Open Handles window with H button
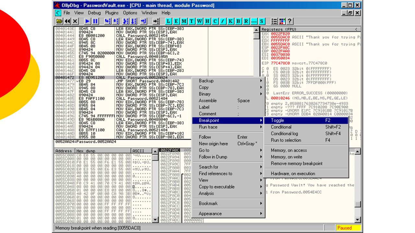The image size is (415, 233). [x=207, y=21]
